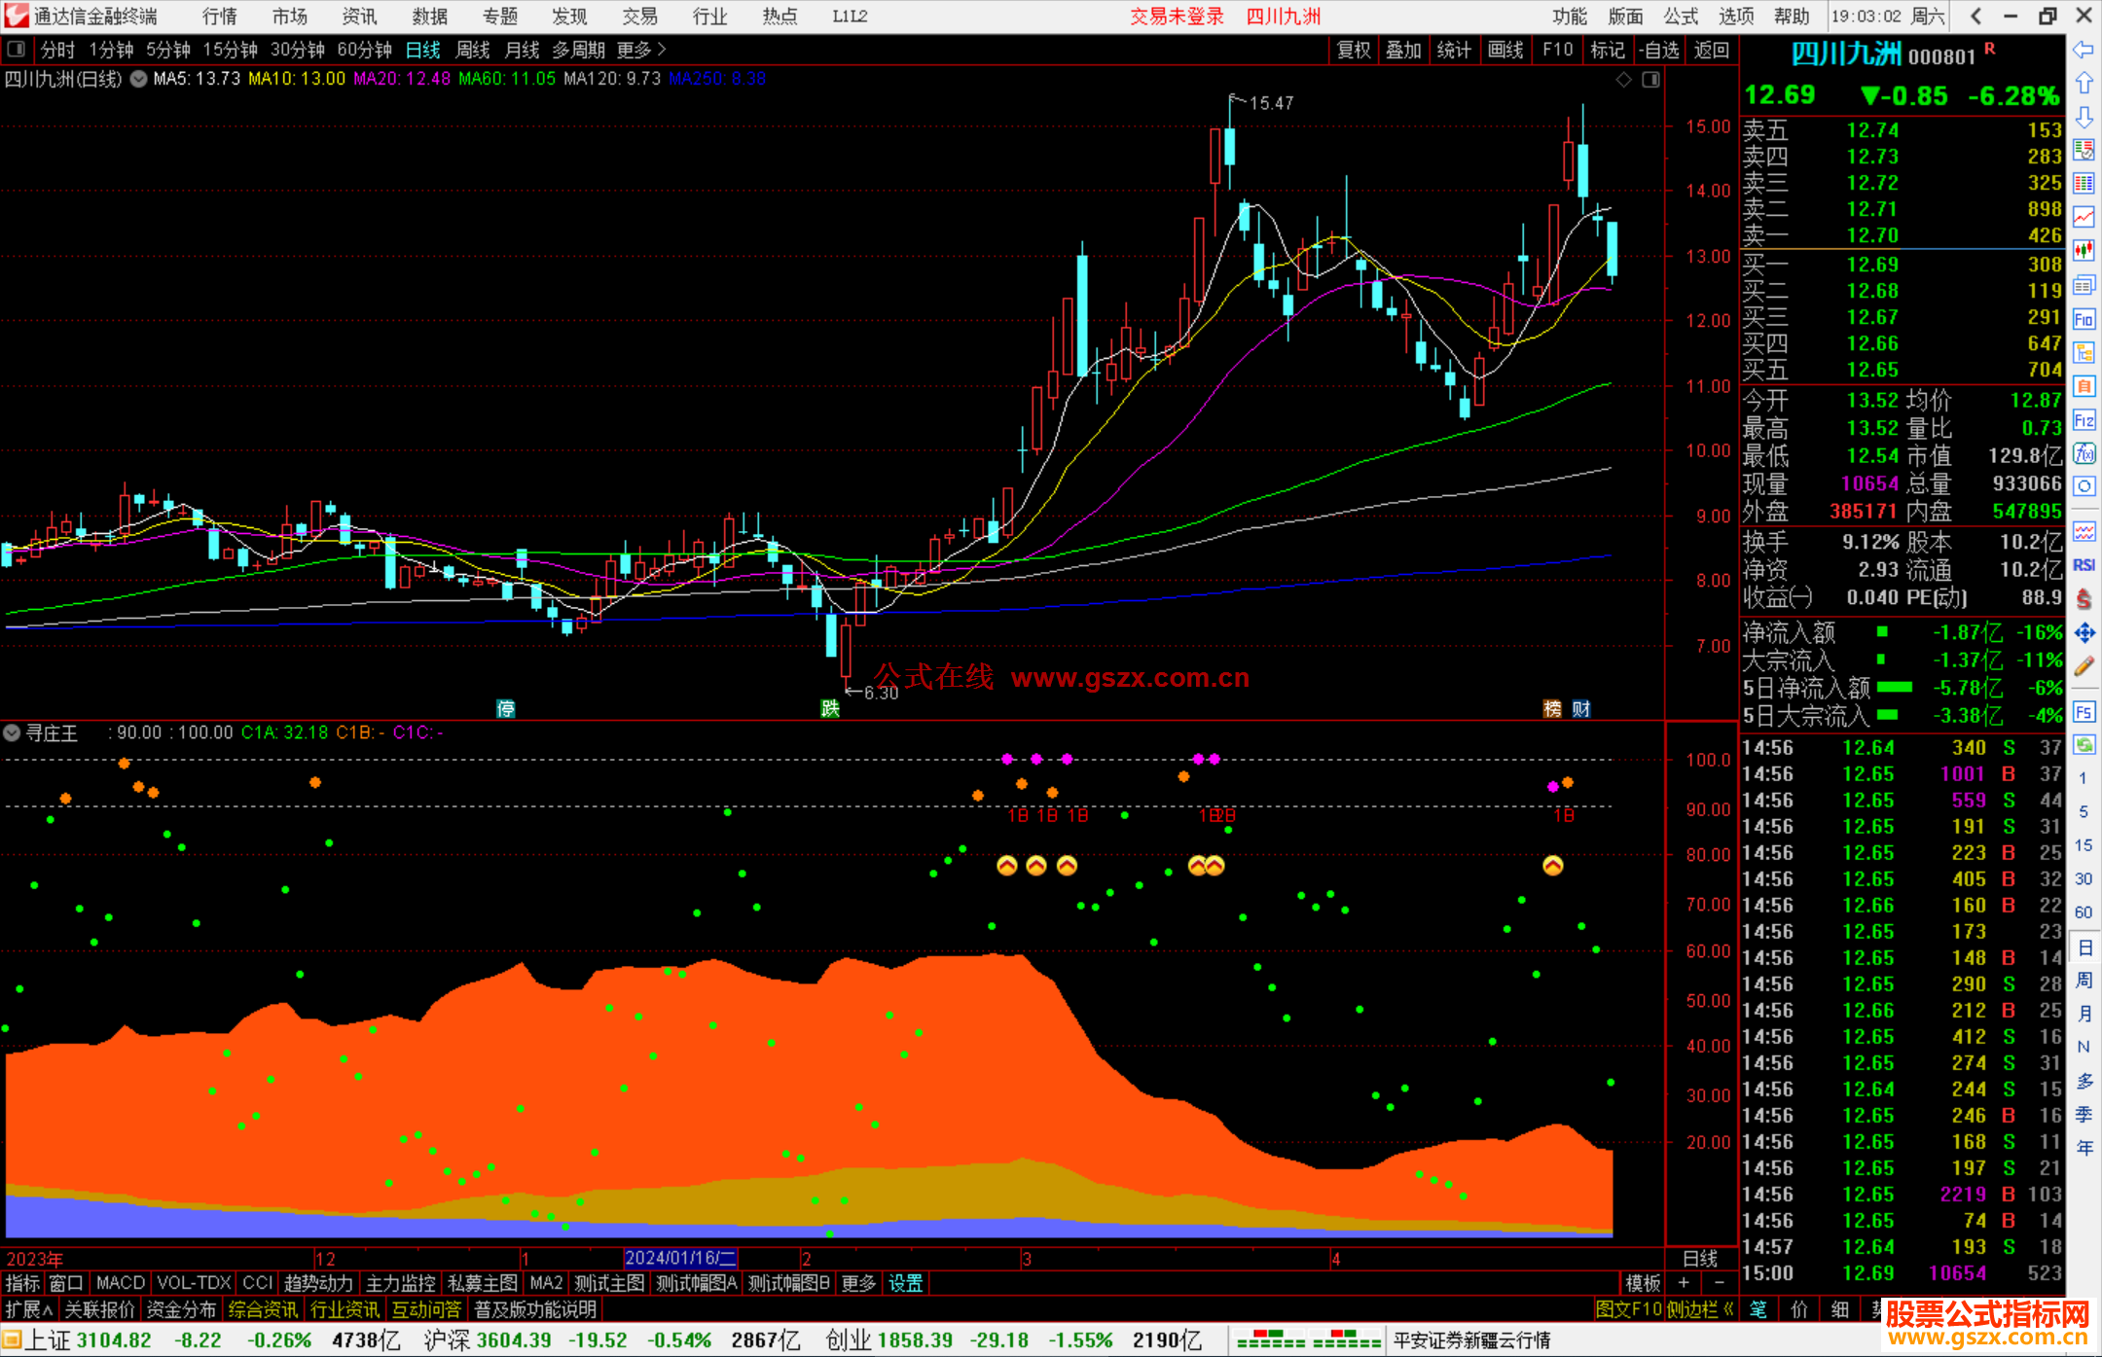This screenshot has height=1357, width=2102.
Task: Open the 行情 menu
Action: tap(220, 17)
